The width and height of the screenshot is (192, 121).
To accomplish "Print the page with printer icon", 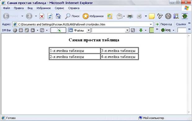I will tap(130, 16).
